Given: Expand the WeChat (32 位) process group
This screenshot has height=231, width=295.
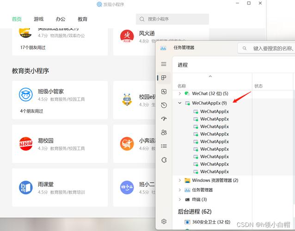Looking at the screenshot, I should pyautogui.click(x=180, y=93).
